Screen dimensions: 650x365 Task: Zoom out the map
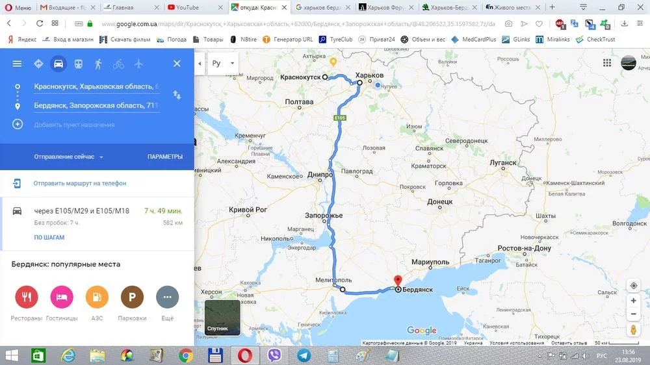coord(633,314)
